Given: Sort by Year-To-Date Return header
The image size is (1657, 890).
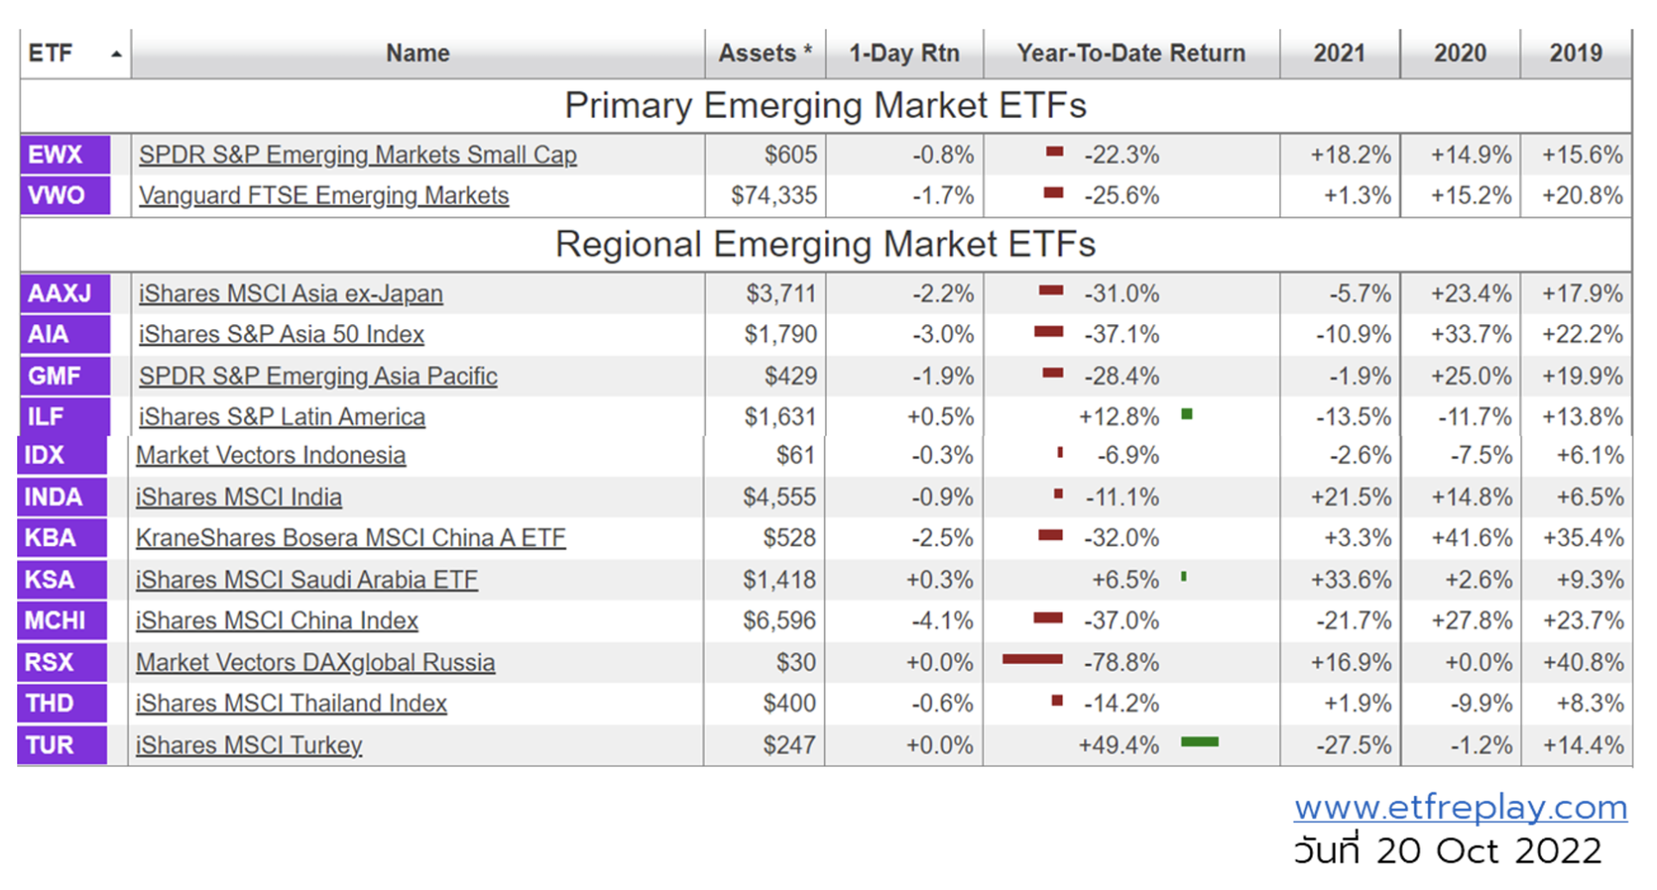Looking at the screenshot, I should [x=1131, y=53].
